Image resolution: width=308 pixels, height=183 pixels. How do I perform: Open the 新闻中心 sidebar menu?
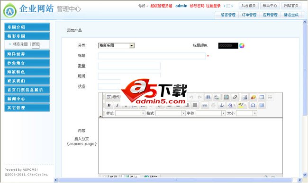pos(27,99)
